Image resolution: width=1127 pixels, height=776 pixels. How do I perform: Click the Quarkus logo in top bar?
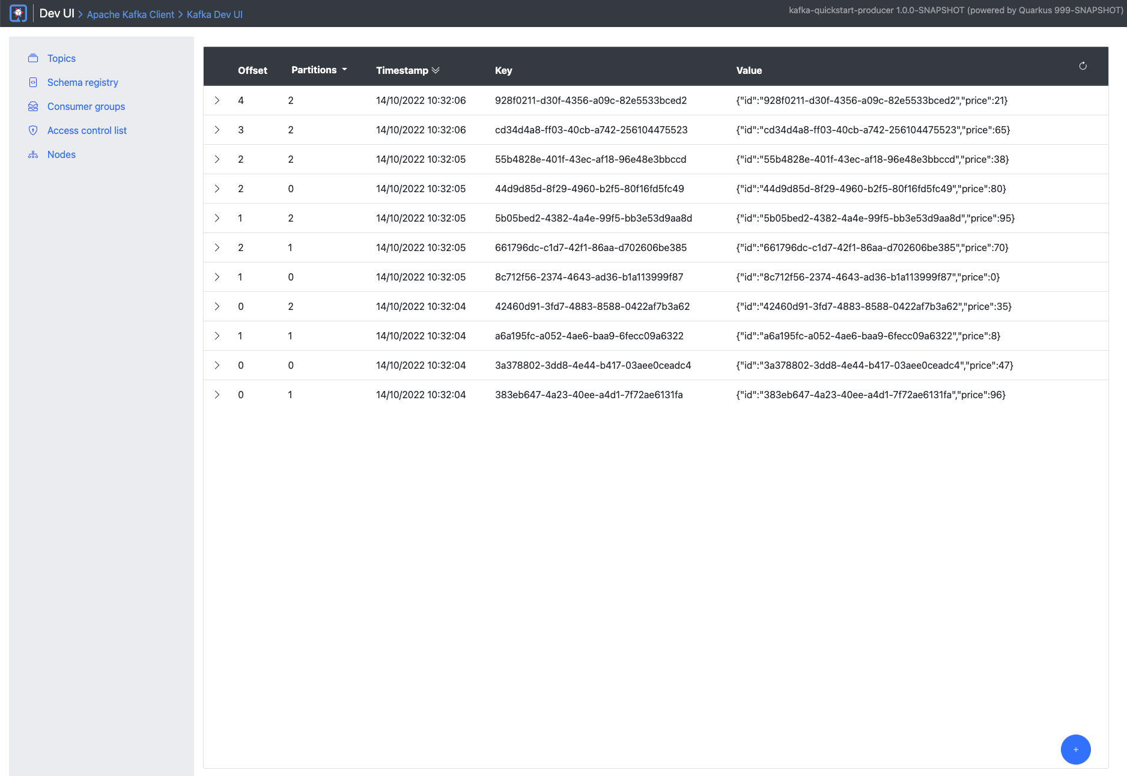pos(18,13)
